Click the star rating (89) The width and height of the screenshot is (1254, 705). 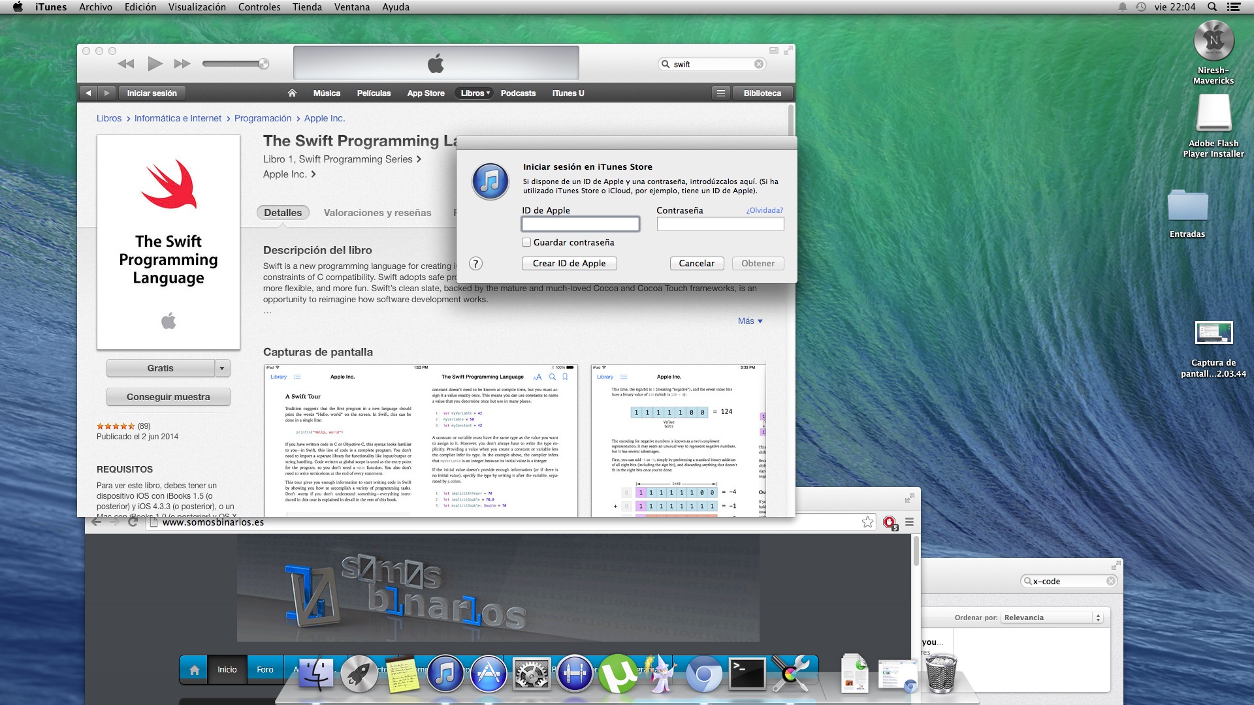point(123,426)
